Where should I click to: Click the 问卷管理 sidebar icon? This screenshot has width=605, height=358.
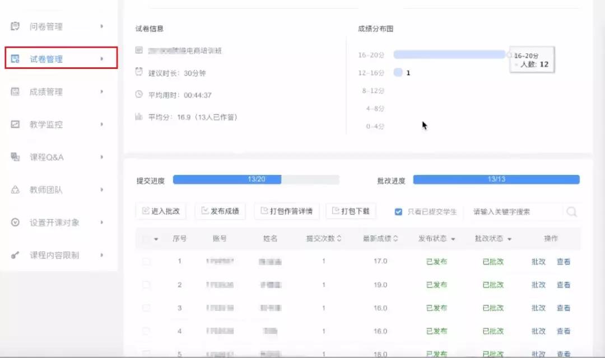pyautogui.click(x=15, y=26)
